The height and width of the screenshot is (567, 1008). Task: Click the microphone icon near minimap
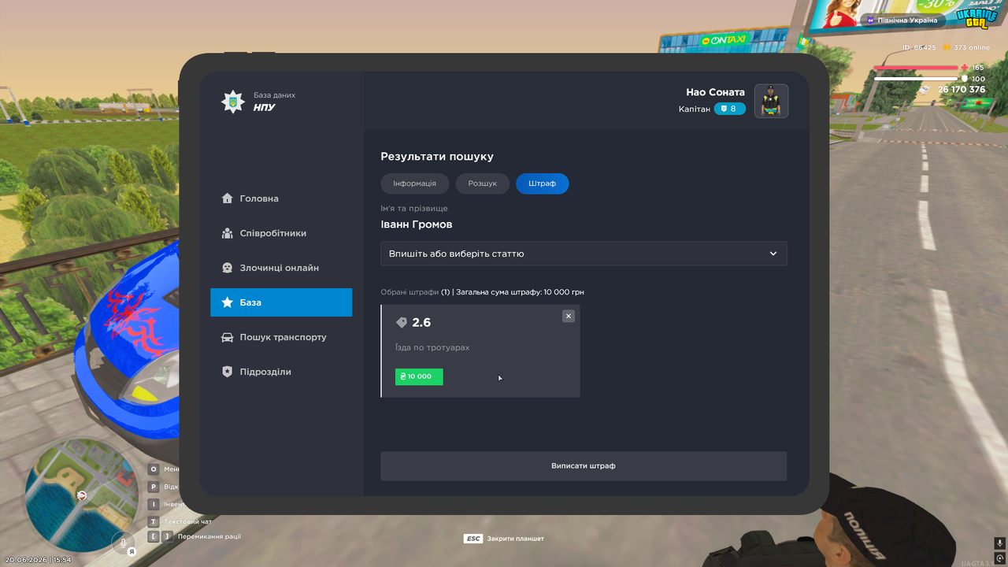[x=123, y=543]
